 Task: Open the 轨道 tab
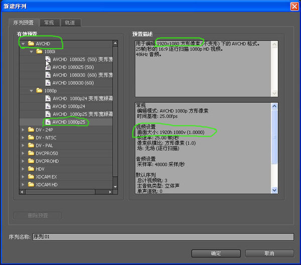70,23
